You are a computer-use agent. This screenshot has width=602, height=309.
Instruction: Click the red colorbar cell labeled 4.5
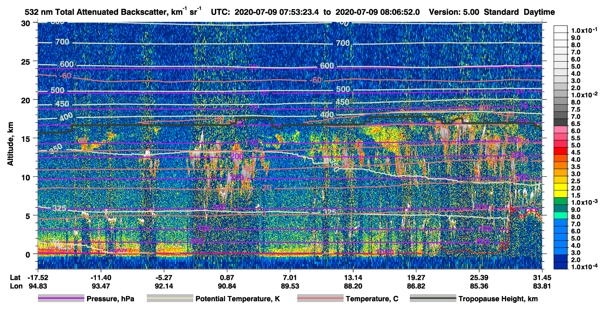561,152
